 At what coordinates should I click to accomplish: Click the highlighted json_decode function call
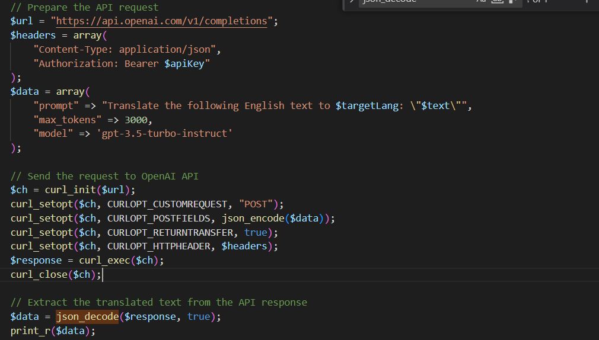[x=87, y=316]
